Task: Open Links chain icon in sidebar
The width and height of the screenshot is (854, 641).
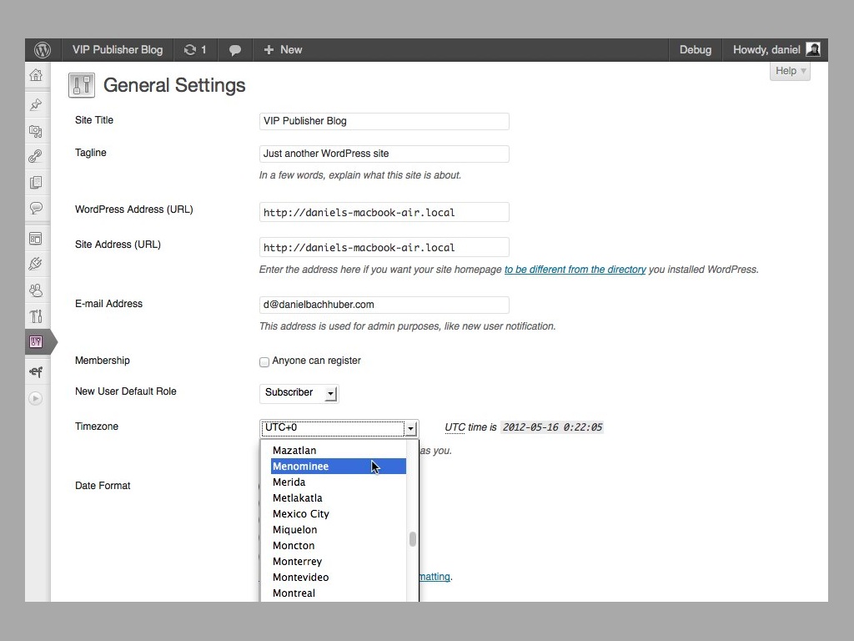Action: coord(36,156)
